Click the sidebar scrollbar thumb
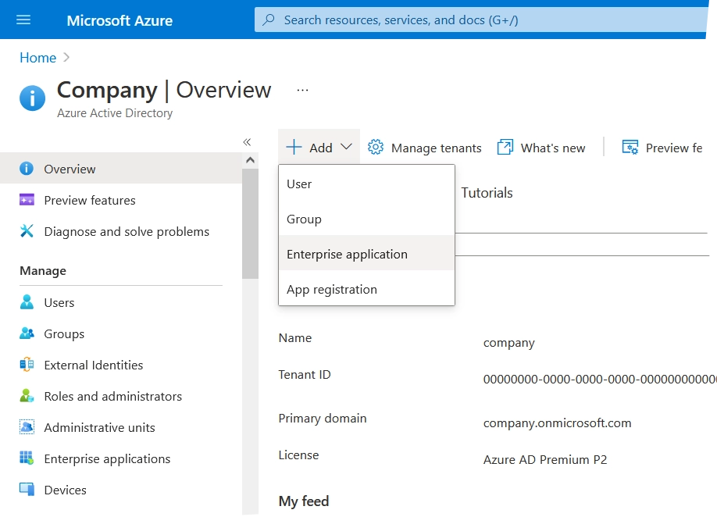The width and height of the screenshot is (717, 517). (x=250, y=223)
